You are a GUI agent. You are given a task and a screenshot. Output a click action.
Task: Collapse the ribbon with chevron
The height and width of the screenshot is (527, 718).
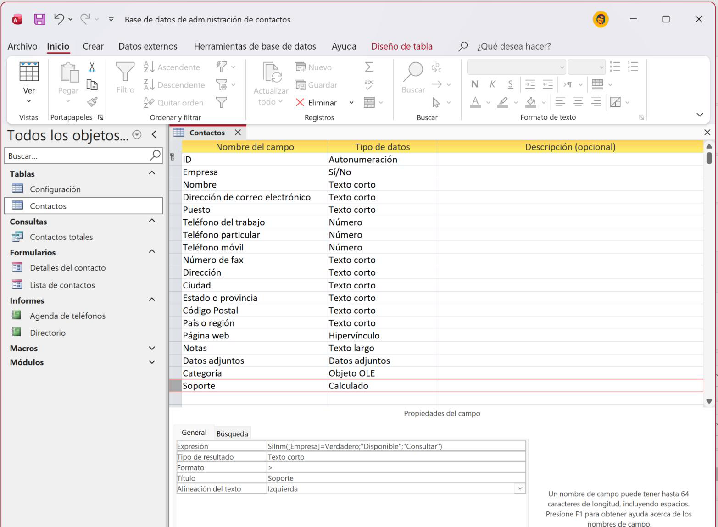(700, 115)
